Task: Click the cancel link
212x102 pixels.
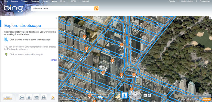Action: click(54, 60)
